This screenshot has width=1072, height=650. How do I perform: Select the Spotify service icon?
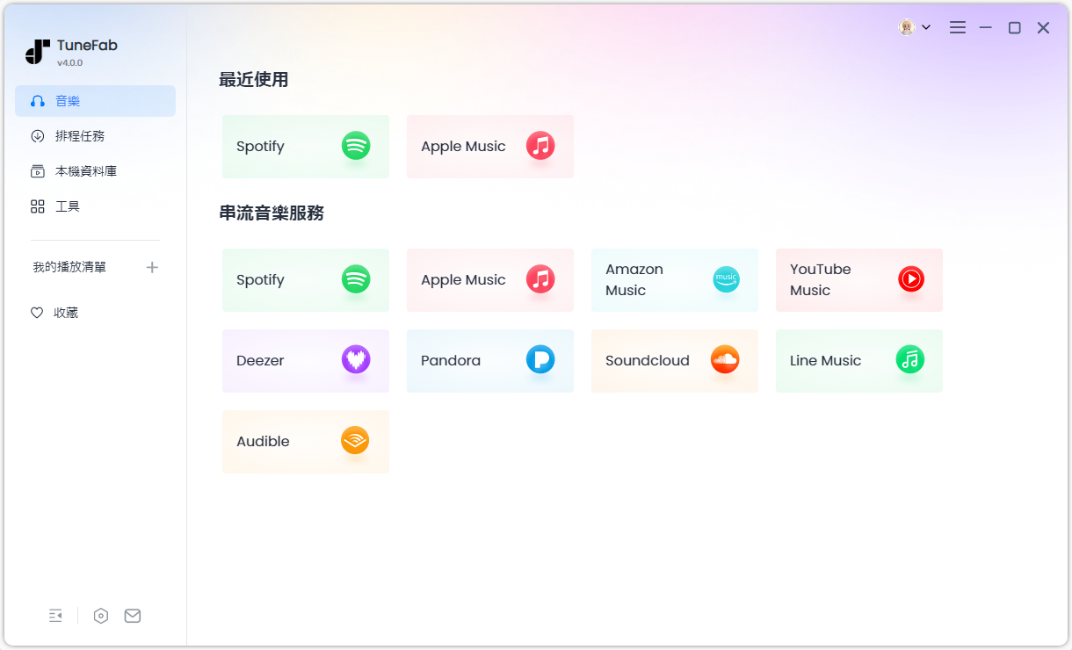coord(355,280)
